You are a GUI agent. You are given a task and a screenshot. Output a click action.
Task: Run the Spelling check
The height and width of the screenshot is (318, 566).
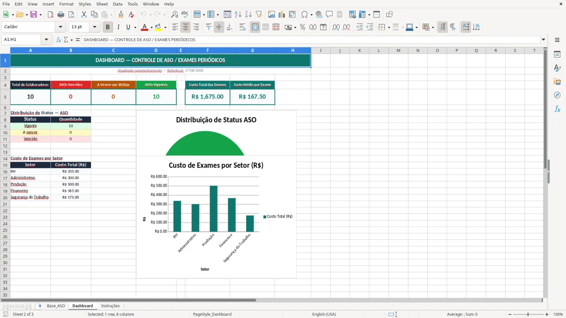tap(185, 15)
